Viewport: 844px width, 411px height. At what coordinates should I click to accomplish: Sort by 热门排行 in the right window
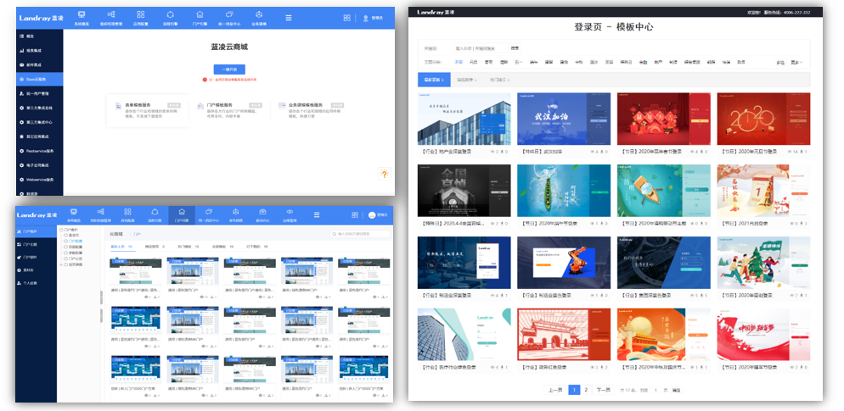tap(499, 80)
